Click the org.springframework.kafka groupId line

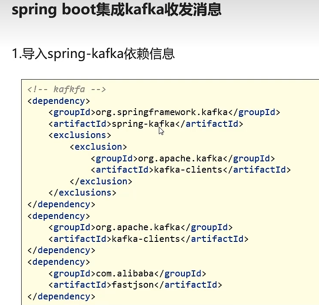(x=164, y=112)
